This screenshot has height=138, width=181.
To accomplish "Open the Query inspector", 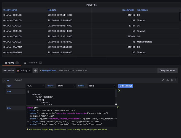I will coord(167,71).
